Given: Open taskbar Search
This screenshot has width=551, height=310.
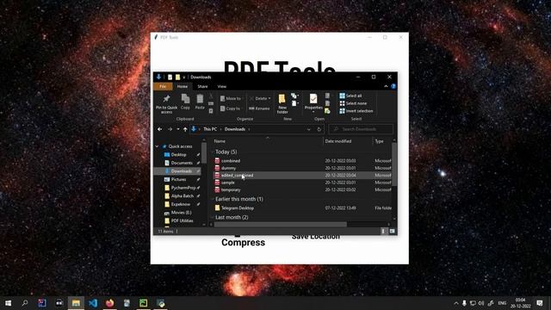Looking at the screenshot, I should [x=25, y=303].
